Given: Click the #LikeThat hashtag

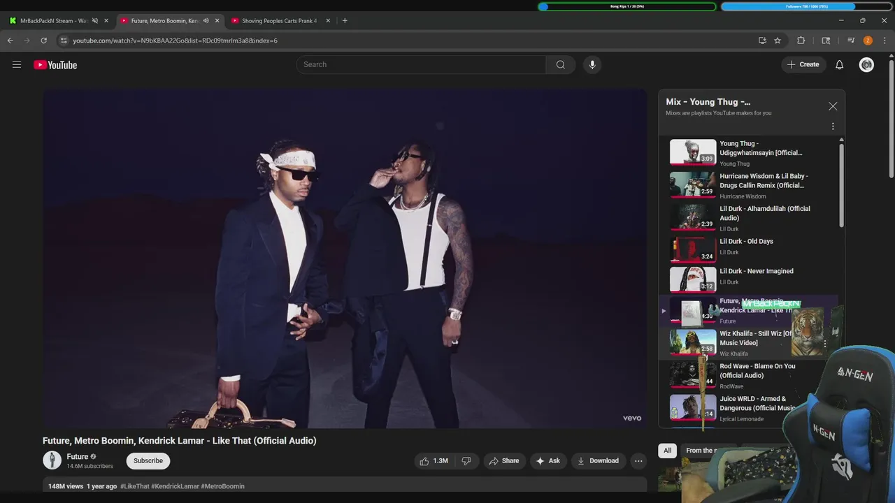Looking at the screenshot, I should point(134,486).
